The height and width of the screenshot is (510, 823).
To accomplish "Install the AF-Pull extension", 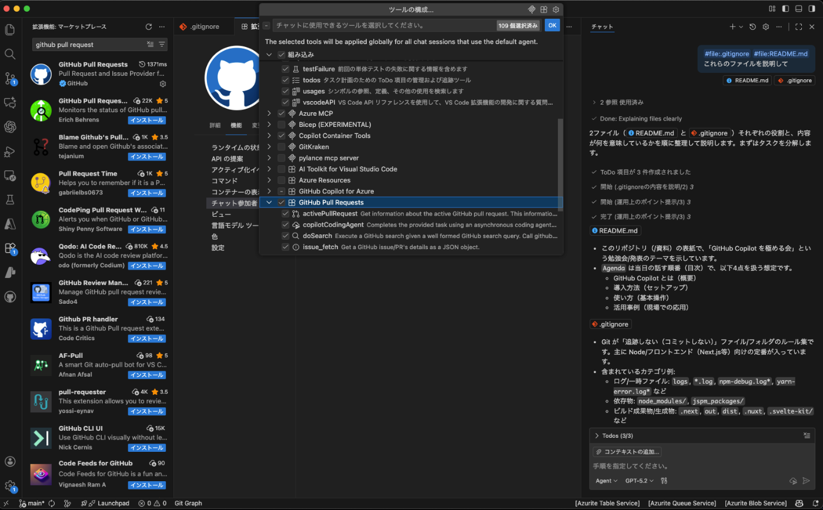I will tap(147, 375).
